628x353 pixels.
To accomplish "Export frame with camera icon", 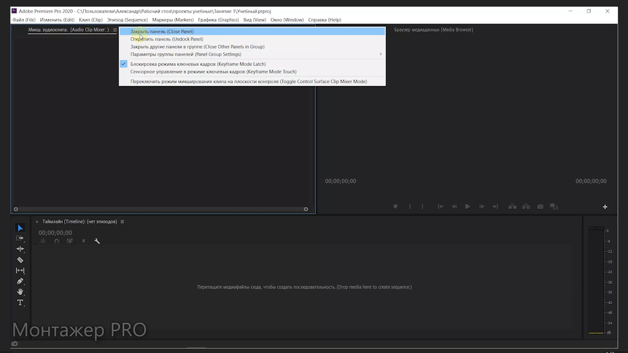I will [x=540, y=207].
